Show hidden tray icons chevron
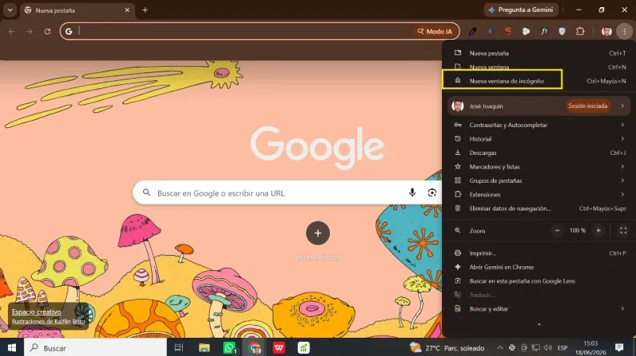This screenshot has height=356, width=636. 500,347
